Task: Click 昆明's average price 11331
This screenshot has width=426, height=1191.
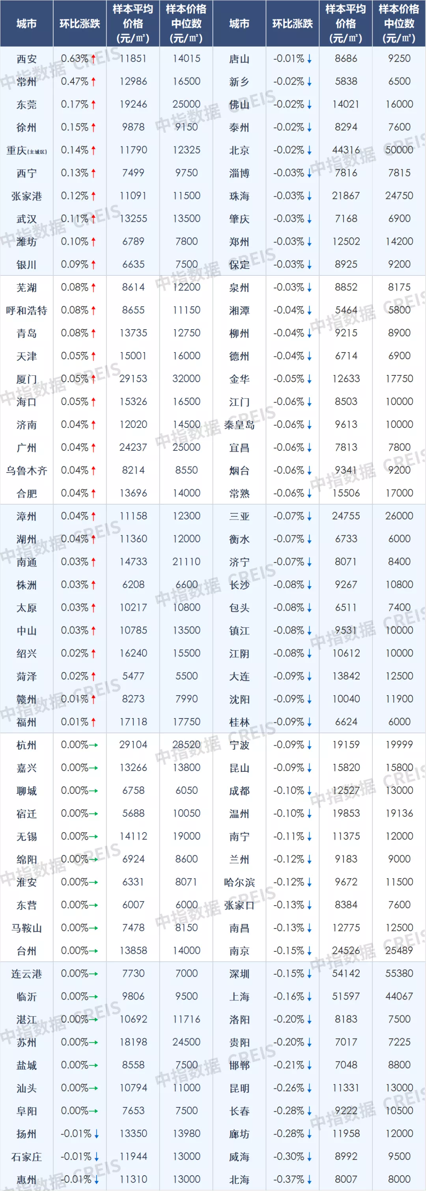Action: [346, 1088]
